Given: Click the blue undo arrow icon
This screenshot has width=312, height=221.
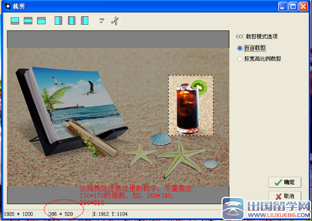Looking at the screenshot, I should click(102, 21).
